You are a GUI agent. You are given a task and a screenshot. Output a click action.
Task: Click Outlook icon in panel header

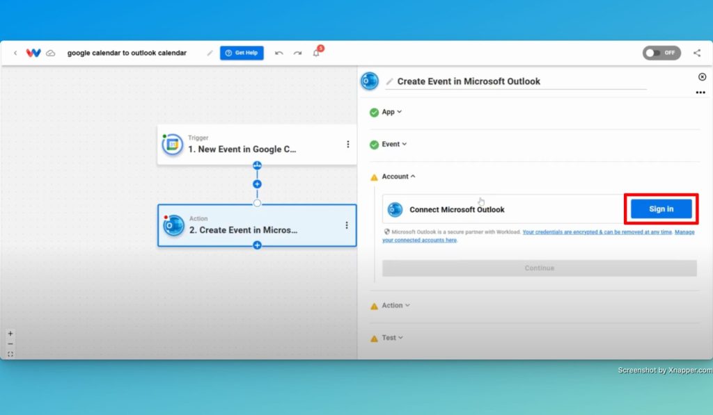point(370,81)
